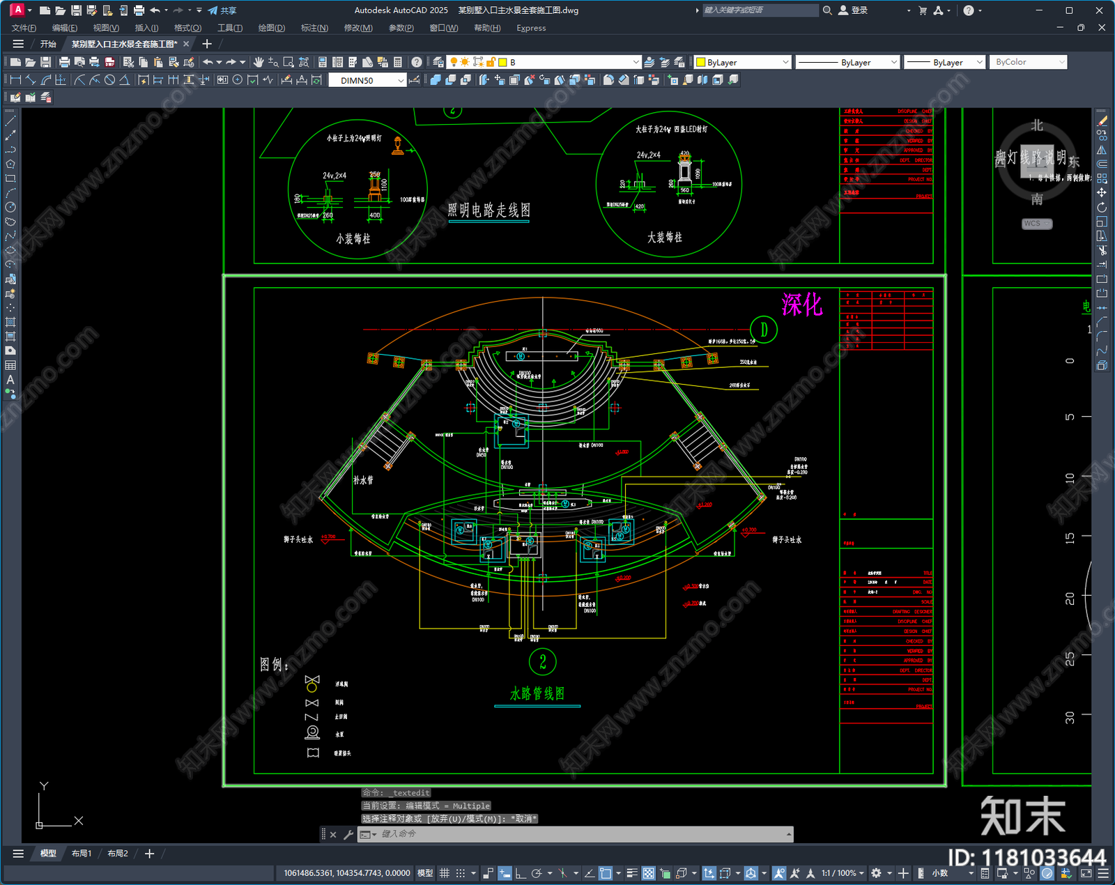Select the Move tool in the modify toolbar
This screenshot has height=885, width=1115.
click(1102, 192)
